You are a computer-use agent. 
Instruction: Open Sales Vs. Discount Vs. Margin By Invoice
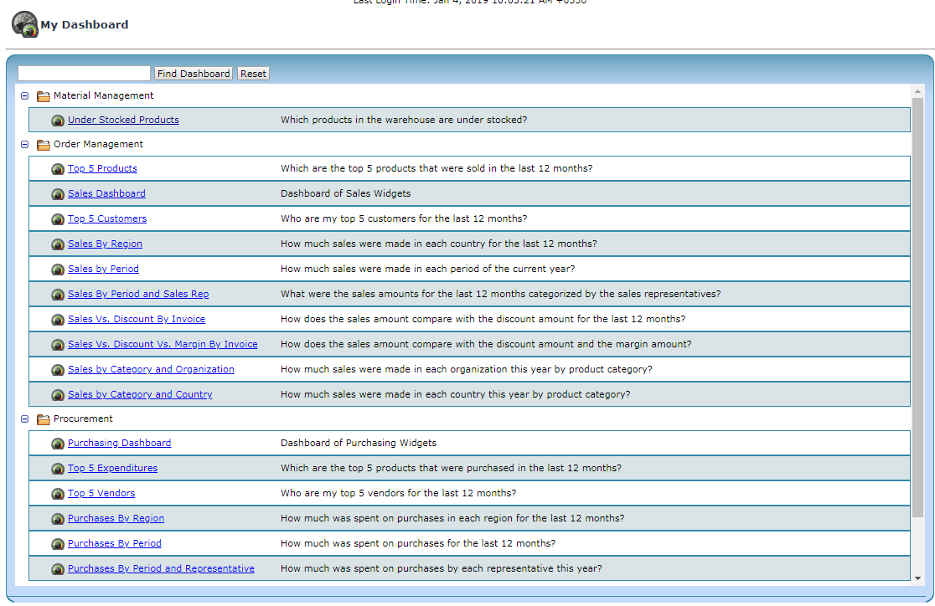tap(163, 344)
